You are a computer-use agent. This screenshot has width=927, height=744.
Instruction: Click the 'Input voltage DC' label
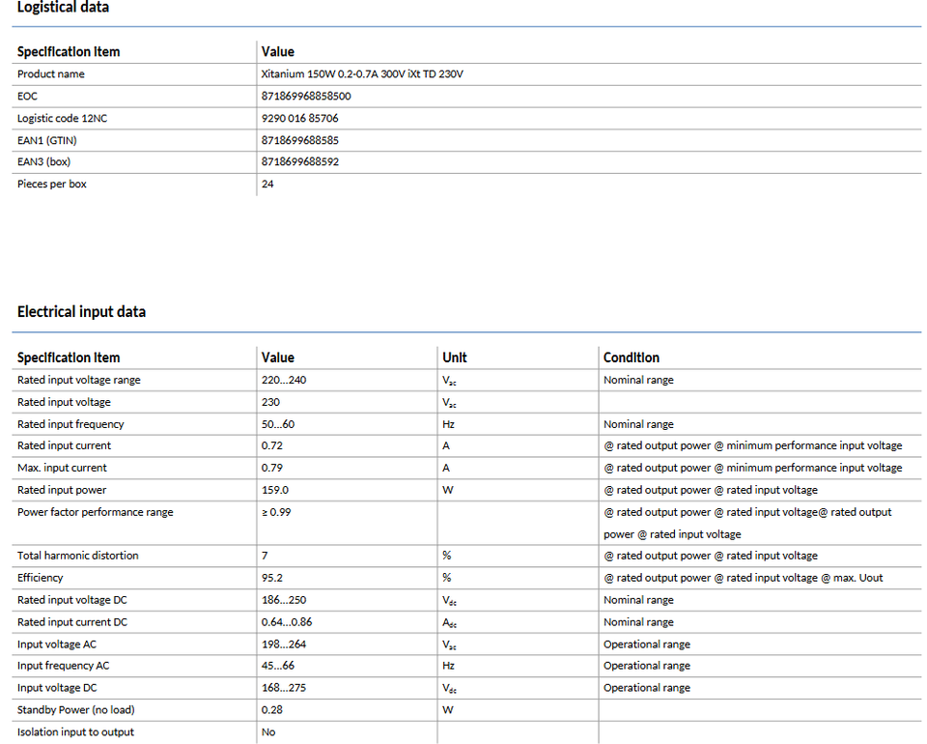(57, 688)
